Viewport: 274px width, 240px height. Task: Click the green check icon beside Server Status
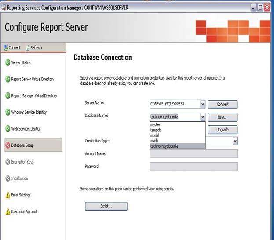(x=7, y=63)
